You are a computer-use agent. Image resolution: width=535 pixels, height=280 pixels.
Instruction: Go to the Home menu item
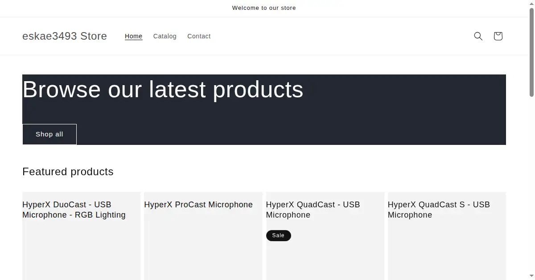133,36
